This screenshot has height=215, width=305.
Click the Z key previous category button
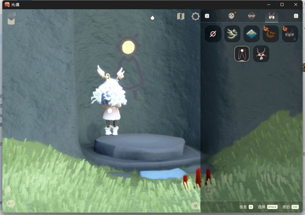click(207, 16)
